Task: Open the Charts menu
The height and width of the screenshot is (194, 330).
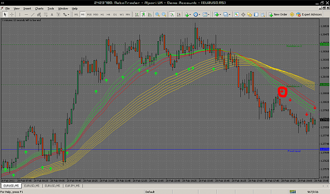Action: coord(39,8)
